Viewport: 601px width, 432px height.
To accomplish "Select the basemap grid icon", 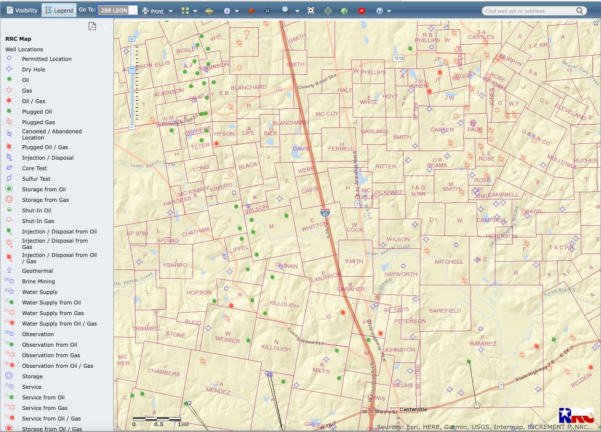I will click(185, 11).
